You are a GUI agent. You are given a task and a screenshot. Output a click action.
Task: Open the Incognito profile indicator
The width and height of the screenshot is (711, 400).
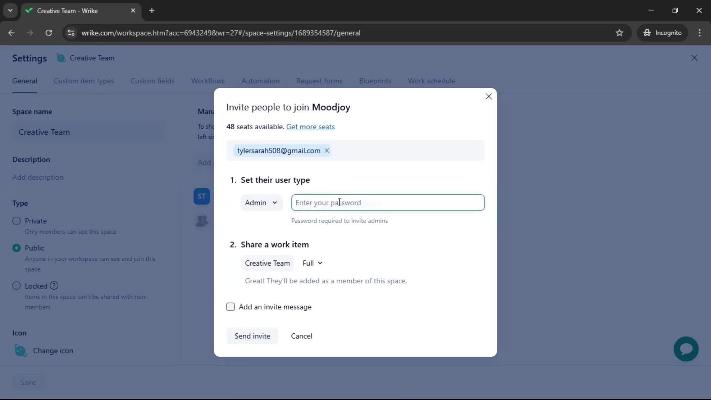[662, 33]
